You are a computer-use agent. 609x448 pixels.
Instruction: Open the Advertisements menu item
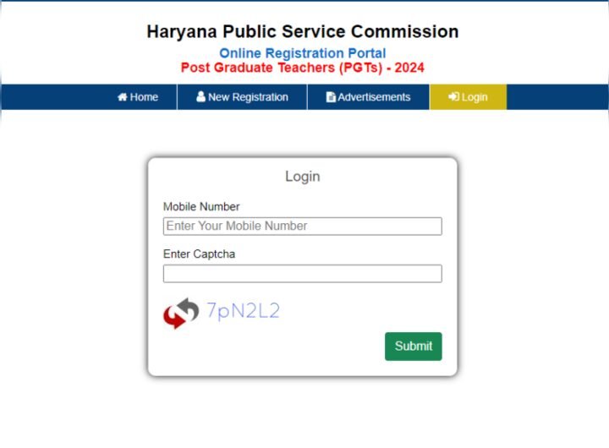[368, 96]
